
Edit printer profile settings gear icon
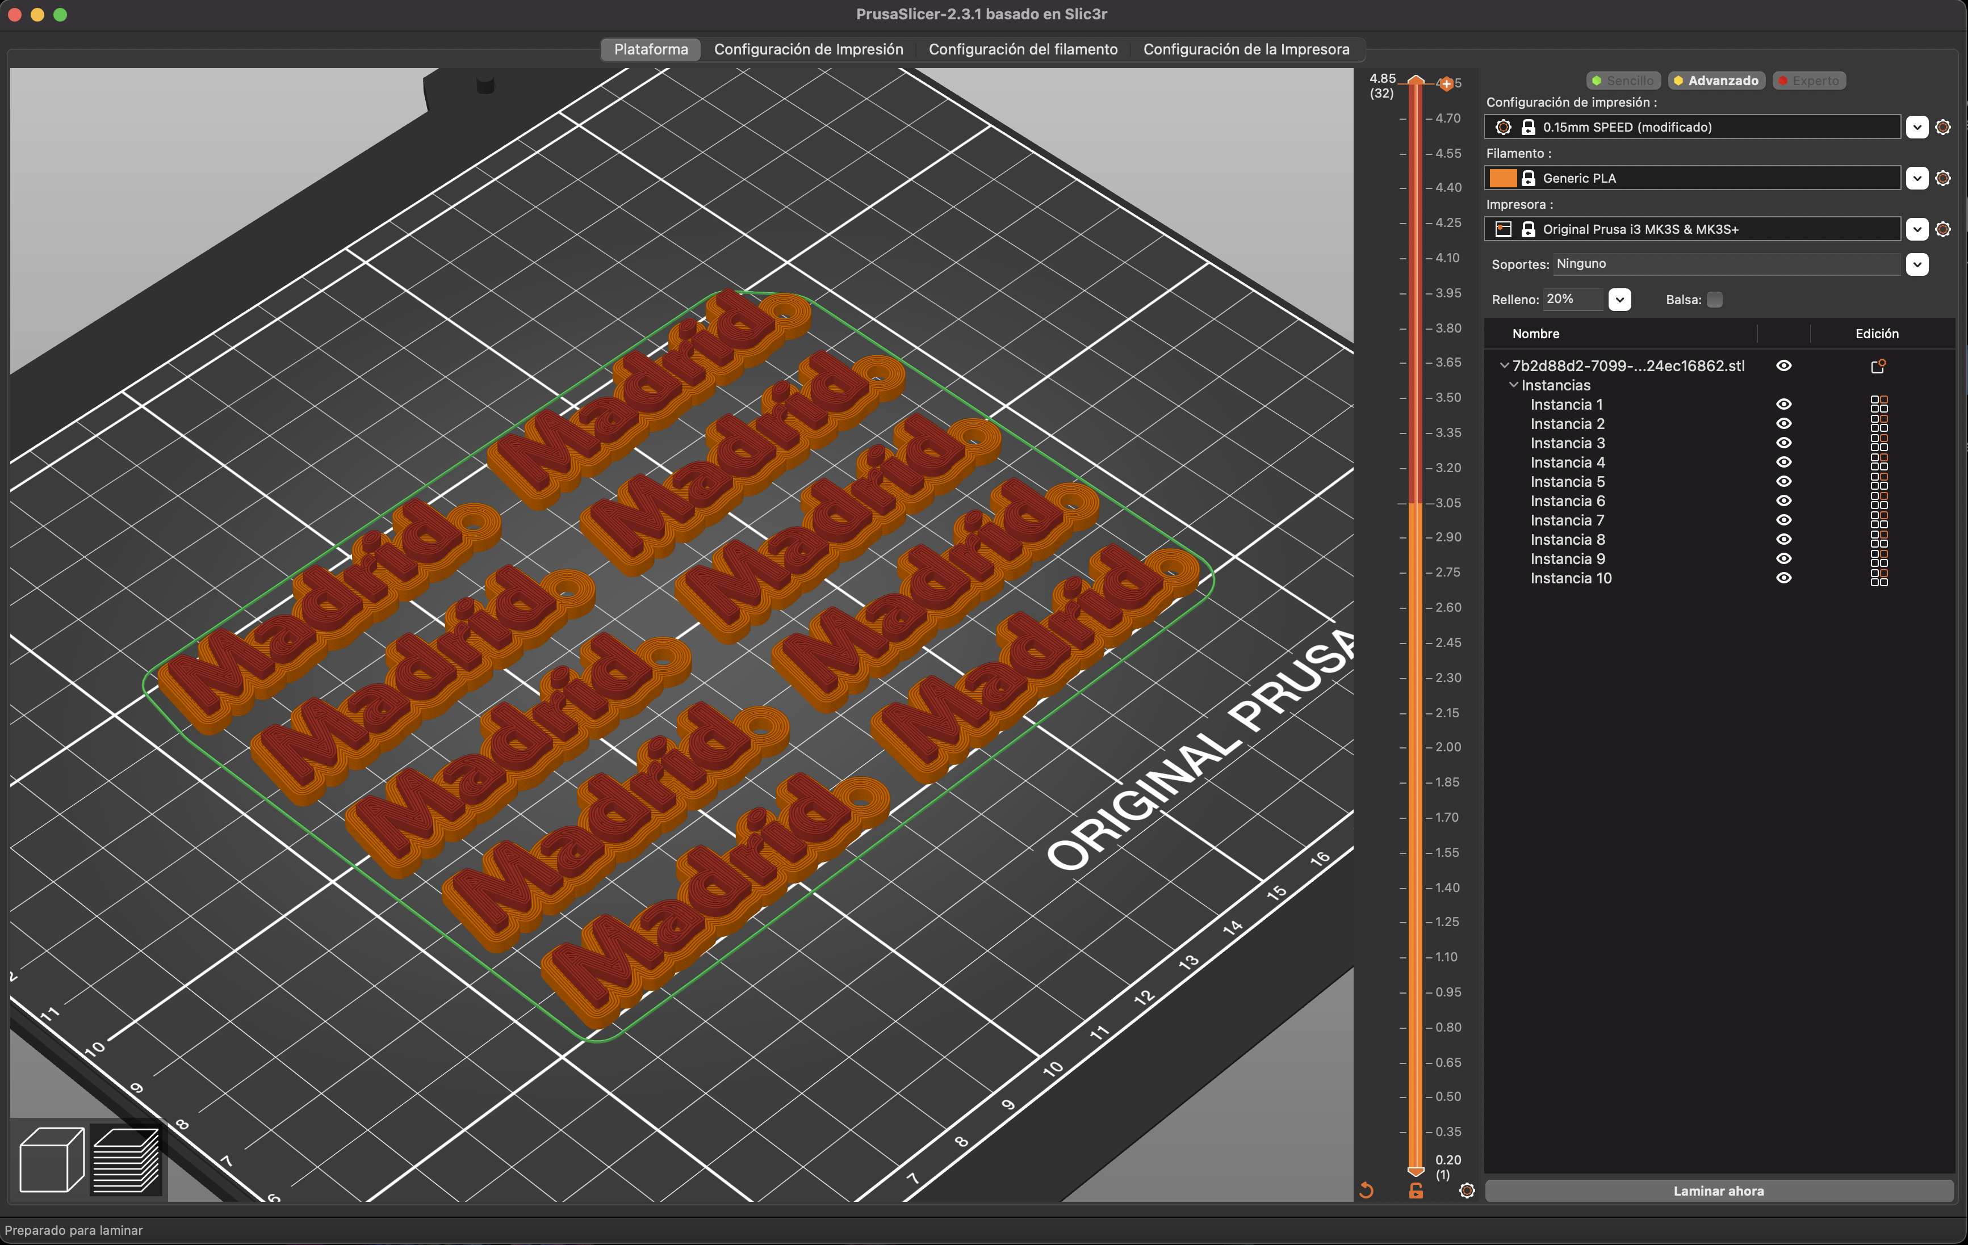tap(1944, 230)
